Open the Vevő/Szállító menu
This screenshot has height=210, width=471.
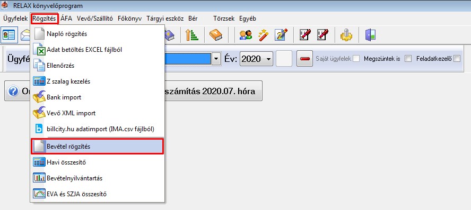[x=95, y=19]
